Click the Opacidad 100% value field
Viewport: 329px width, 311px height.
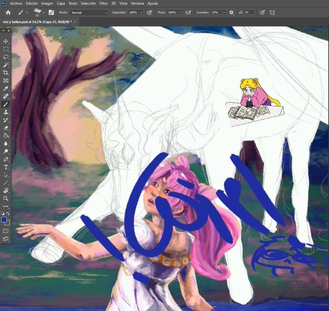coord(133,13)
